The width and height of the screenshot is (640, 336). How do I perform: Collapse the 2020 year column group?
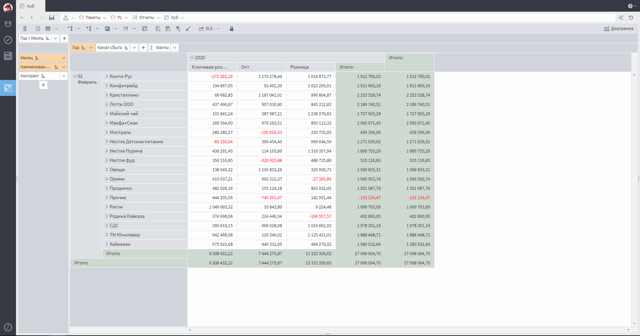tap(192, 58)
